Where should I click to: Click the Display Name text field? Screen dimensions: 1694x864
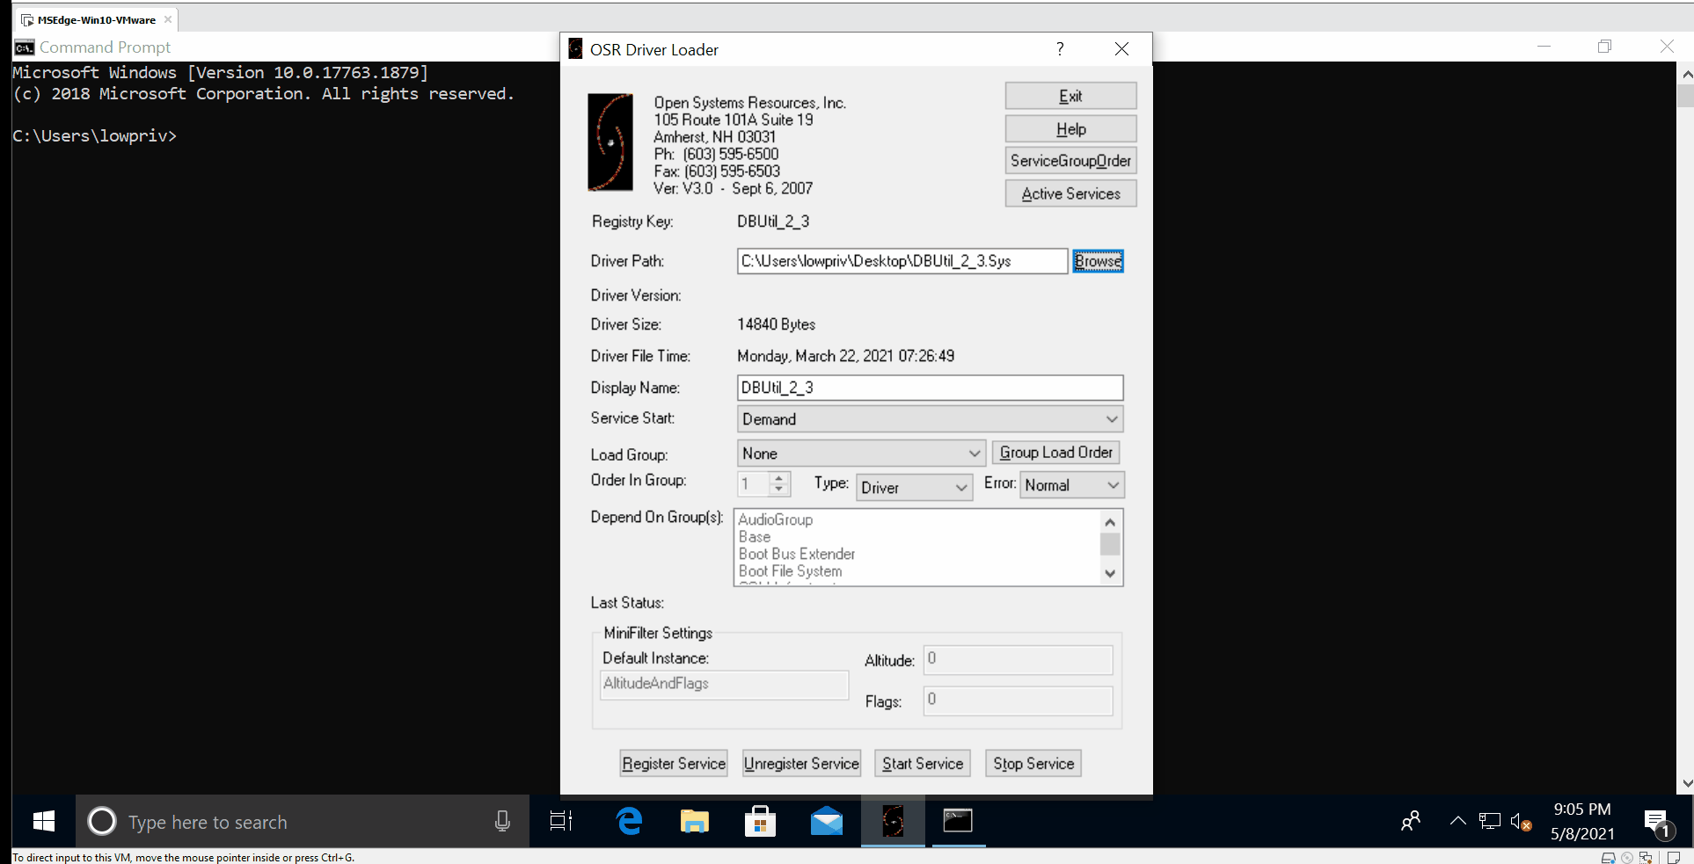coord(930,388)
